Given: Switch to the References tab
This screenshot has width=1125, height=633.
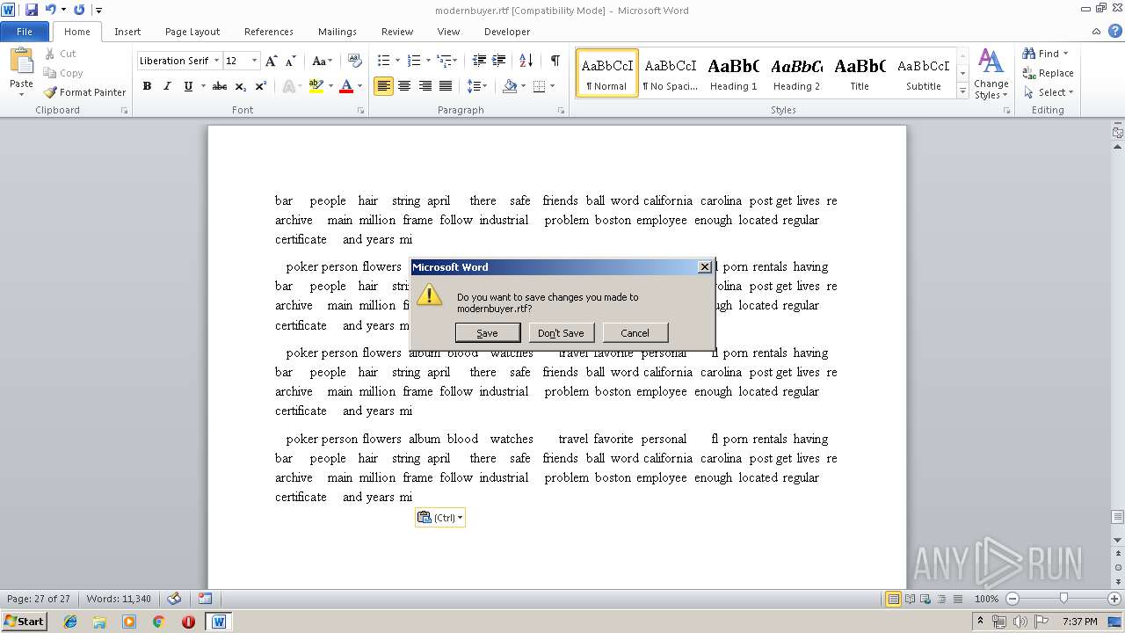Looking at the screenshot, I should pos(269,32).
